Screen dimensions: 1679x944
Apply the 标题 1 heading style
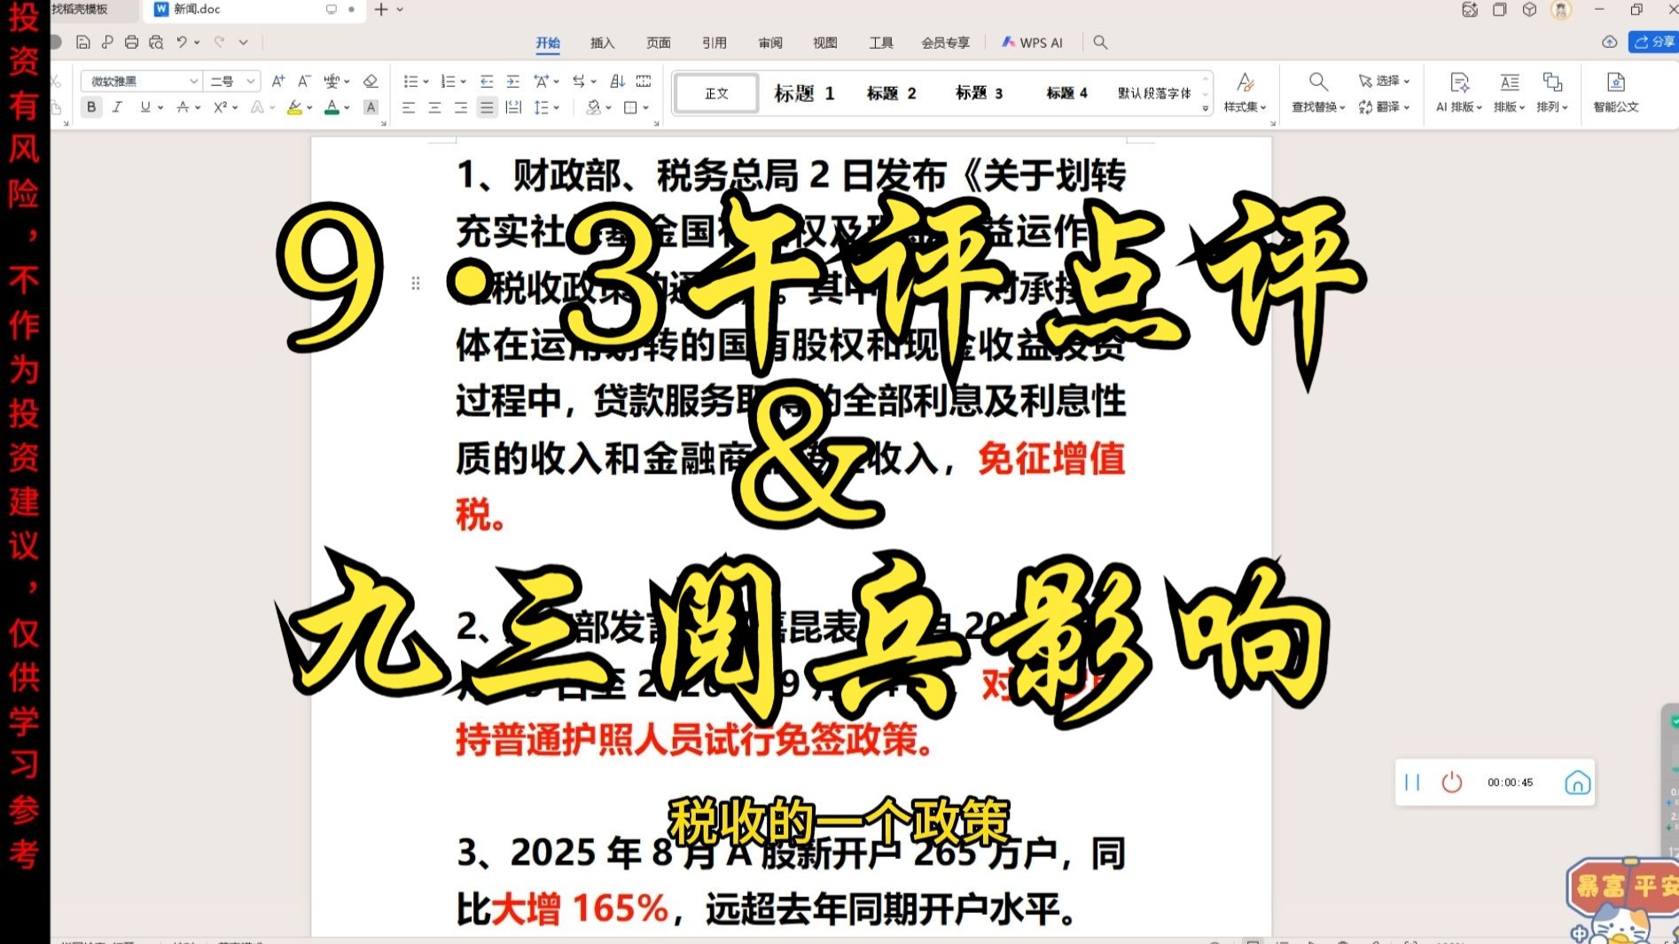(804, 93)
